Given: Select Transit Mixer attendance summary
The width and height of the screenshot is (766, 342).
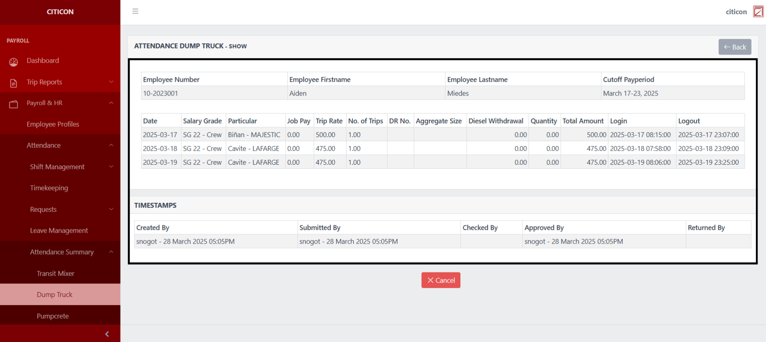Looking at the screenshot, I should click(x=55, y=274).
